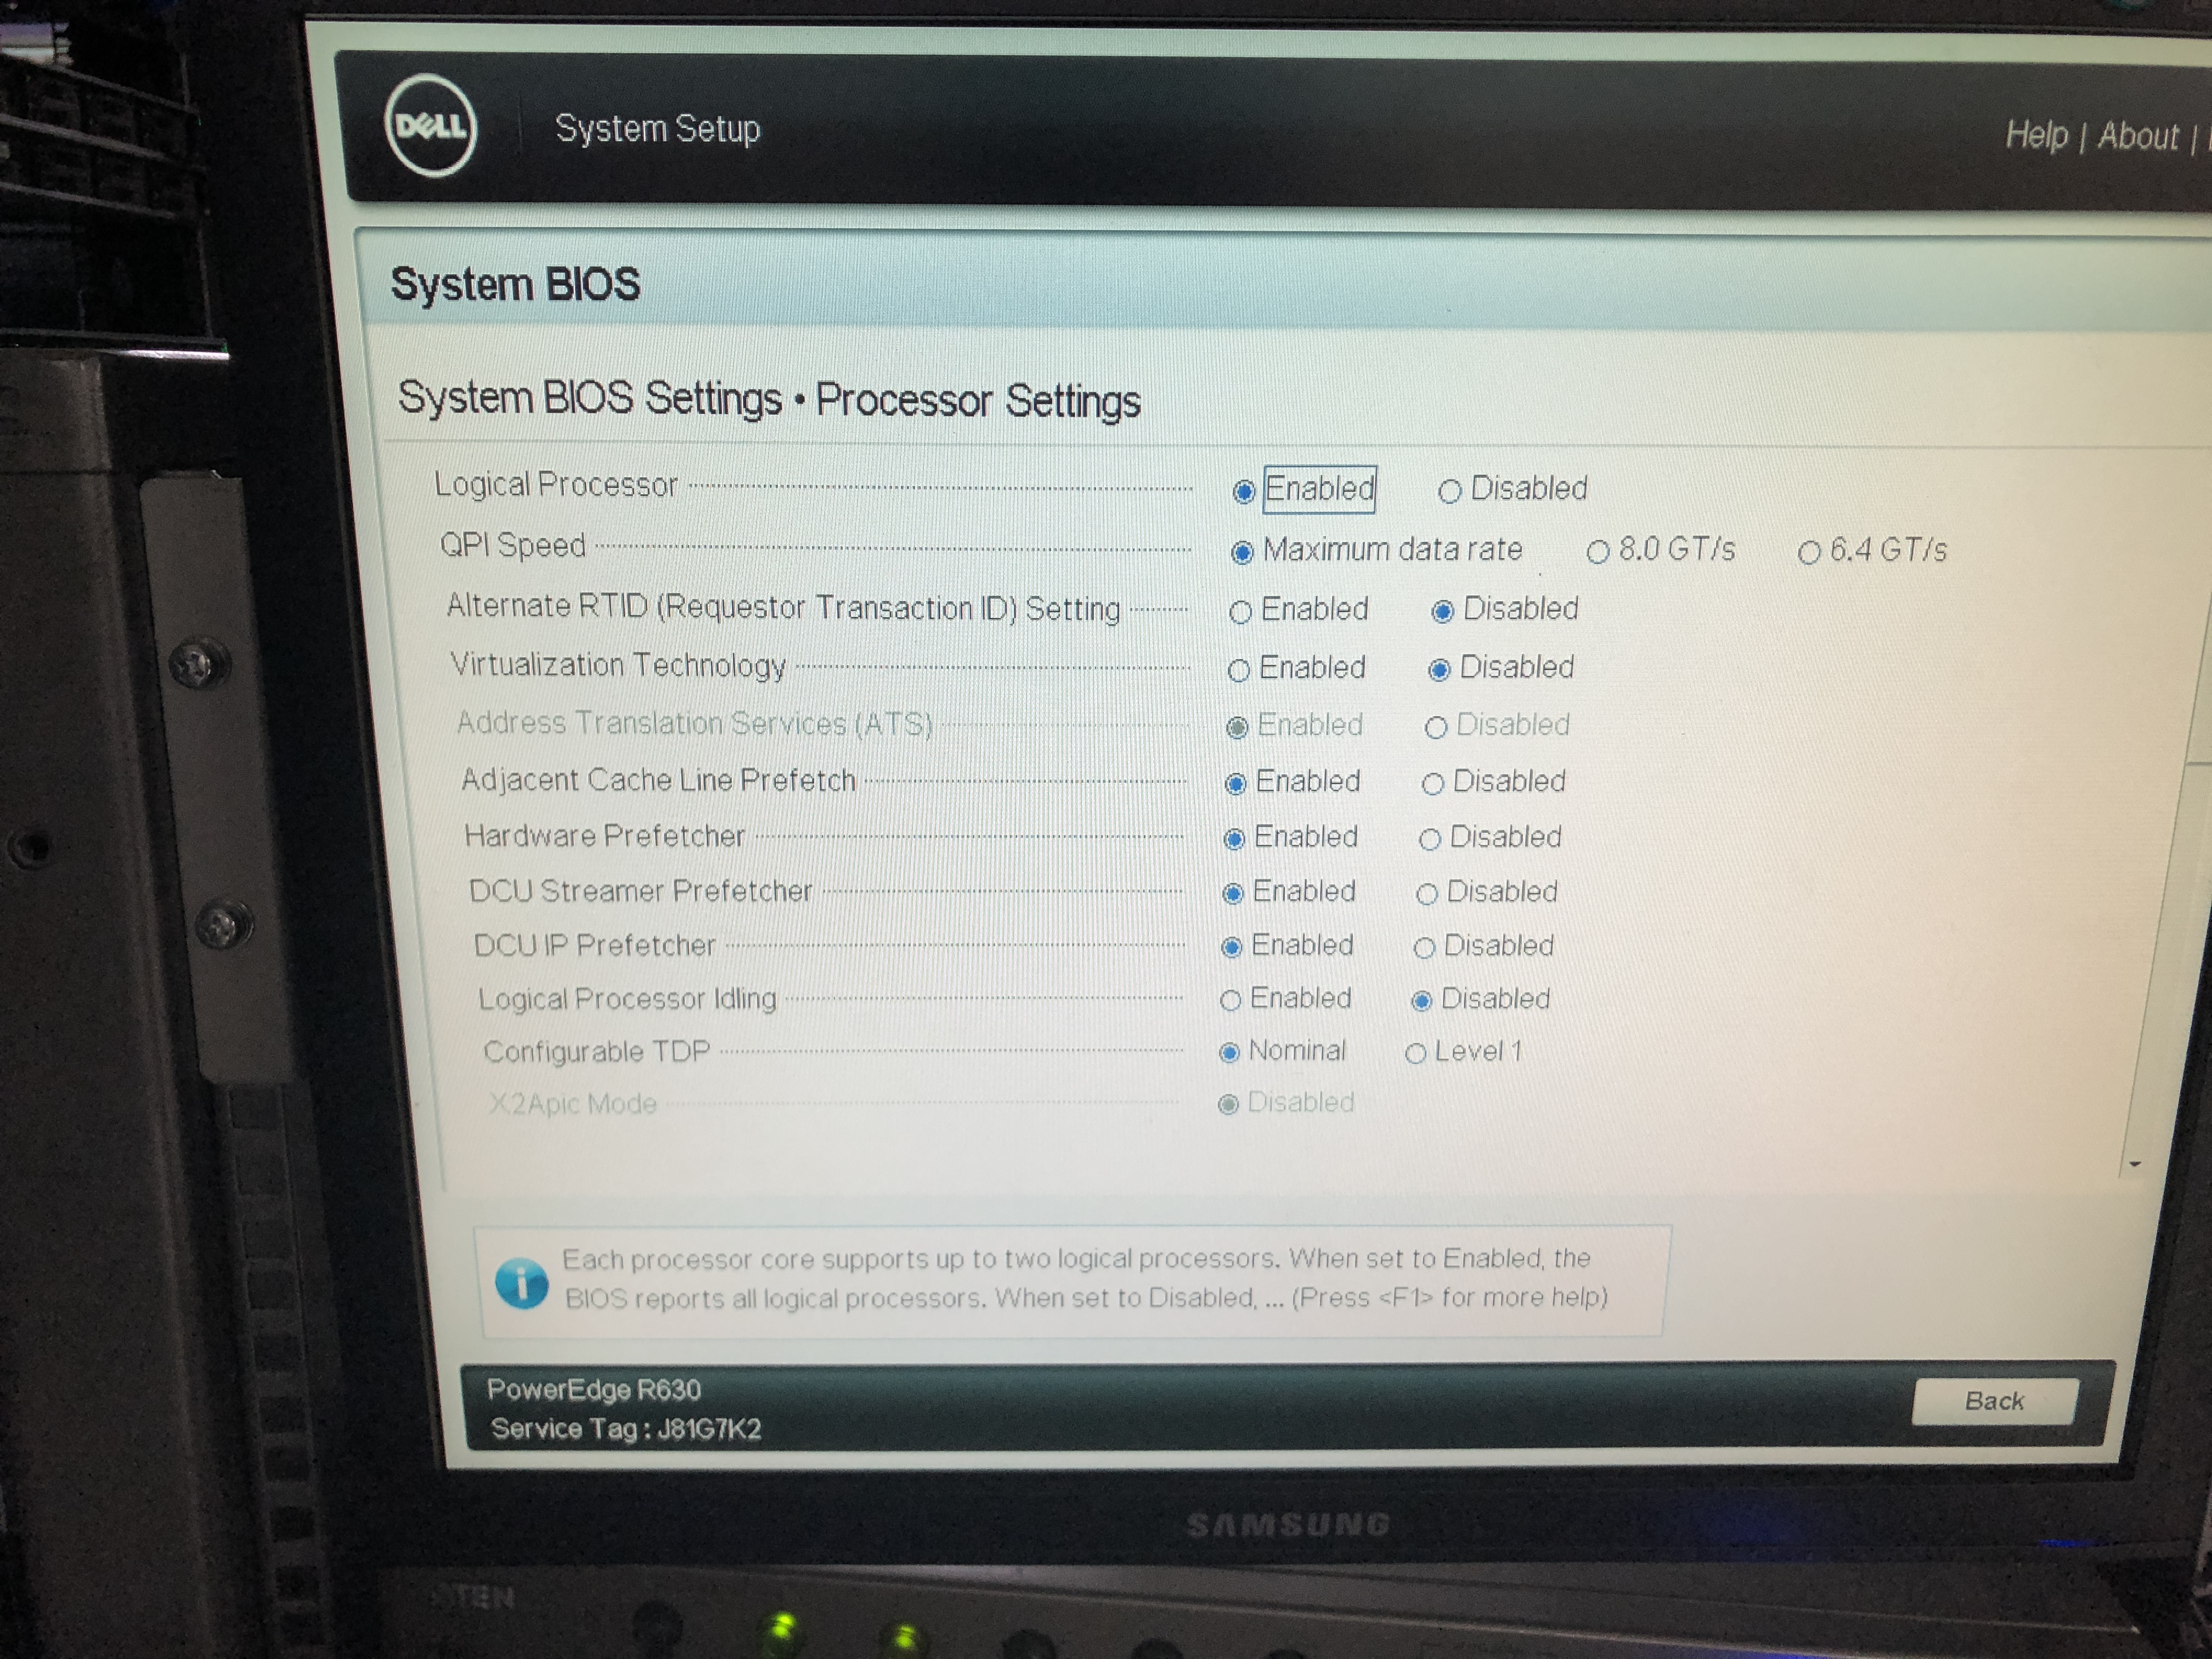Click the blue info icon in help box
The width and height of the screenshot is (2212, 1659).
(x=521, y=1283)
